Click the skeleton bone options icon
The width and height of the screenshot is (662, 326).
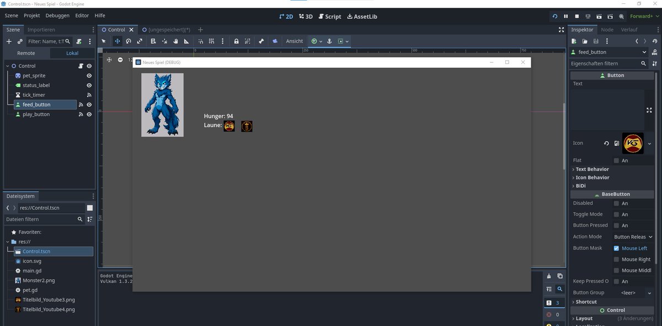(261, 41)
